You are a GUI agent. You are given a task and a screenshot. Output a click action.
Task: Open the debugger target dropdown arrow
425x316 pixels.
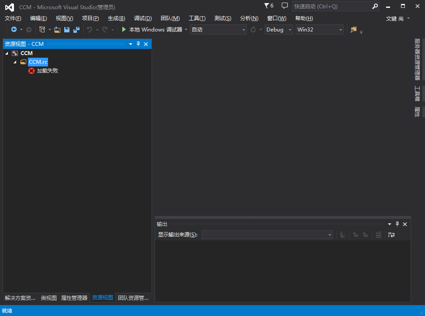click(186, 30)
